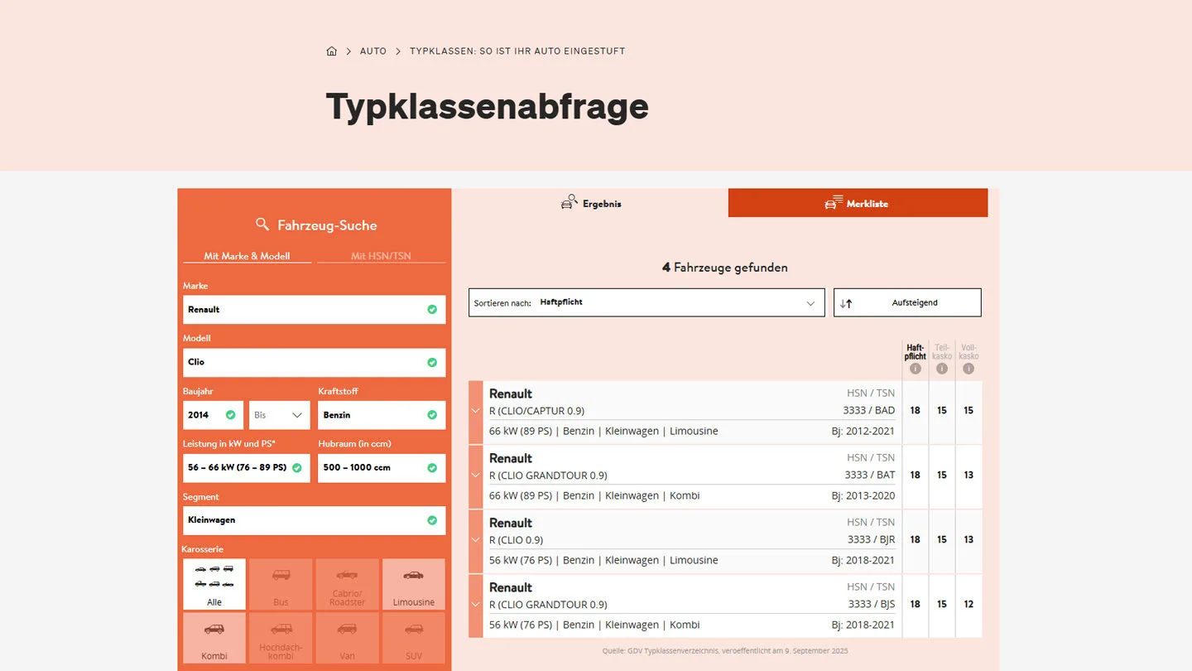Open the Baujahr Bis dropdown
The image size is (1192, 671).
pyautogui.click(x=279, y=415)
